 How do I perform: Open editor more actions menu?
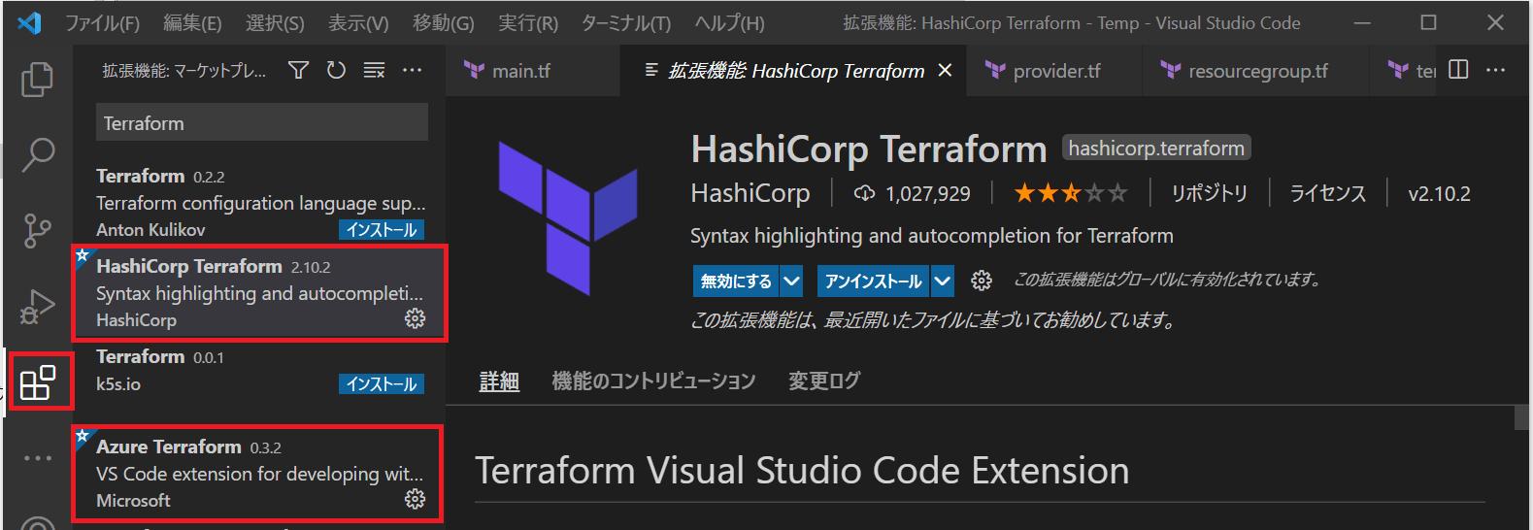[1495, 70]
